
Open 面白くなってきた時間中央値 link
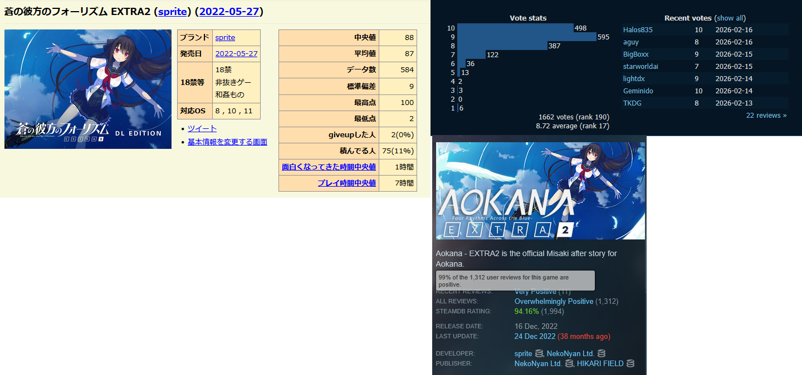[x=329, y=167]
